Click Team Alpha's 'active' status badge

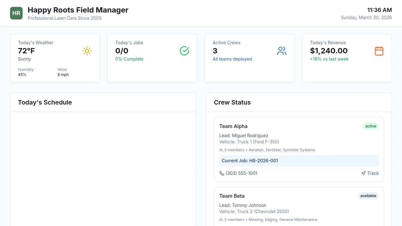point(371,126)
